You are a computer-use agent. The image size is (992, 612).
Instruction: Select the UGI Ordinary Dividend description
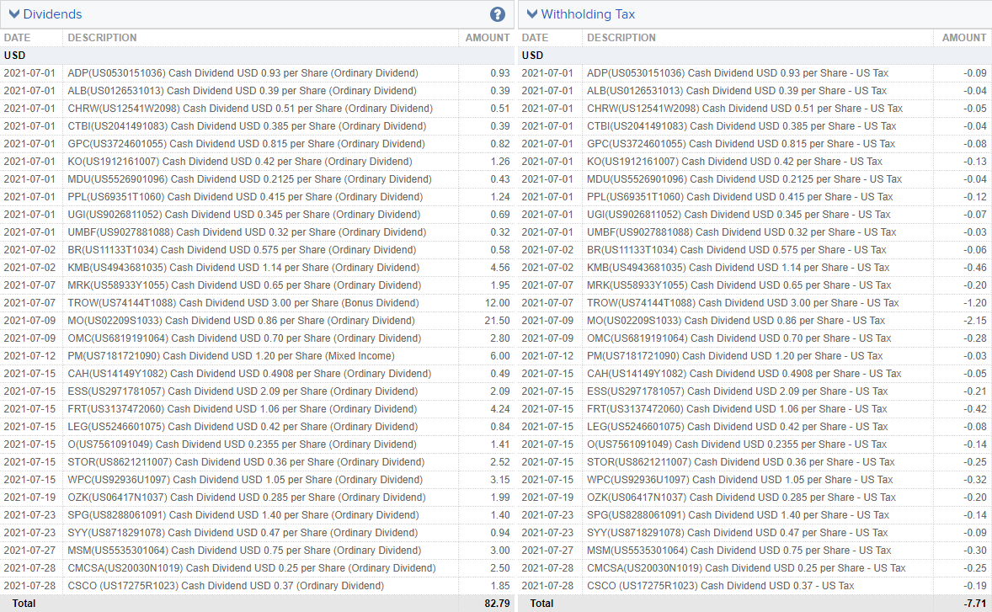[x=244, y=215]
